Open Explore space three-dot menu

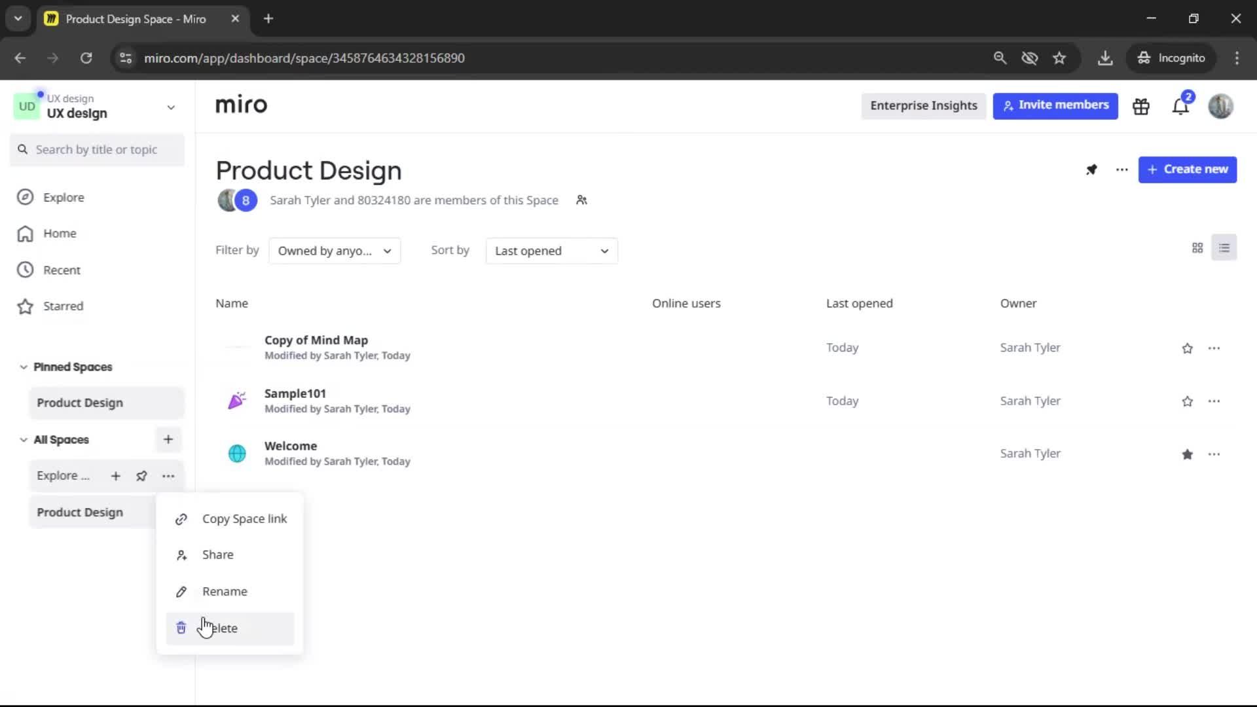[168, 476]
